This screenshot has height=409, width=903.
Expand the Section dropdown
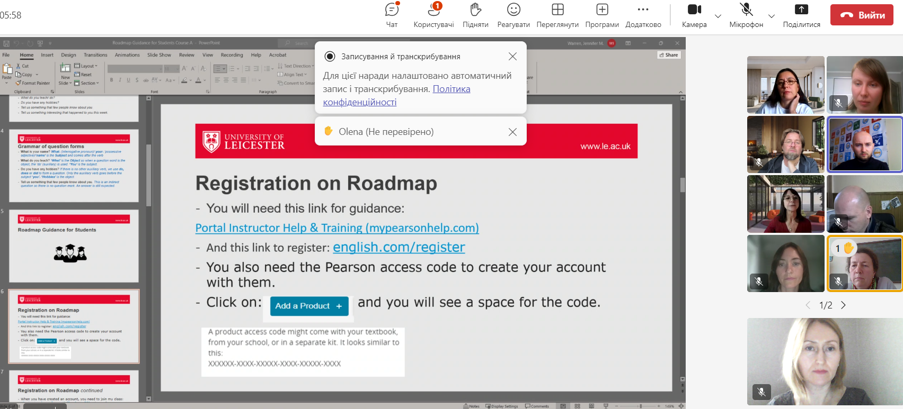tap(86, 83)
